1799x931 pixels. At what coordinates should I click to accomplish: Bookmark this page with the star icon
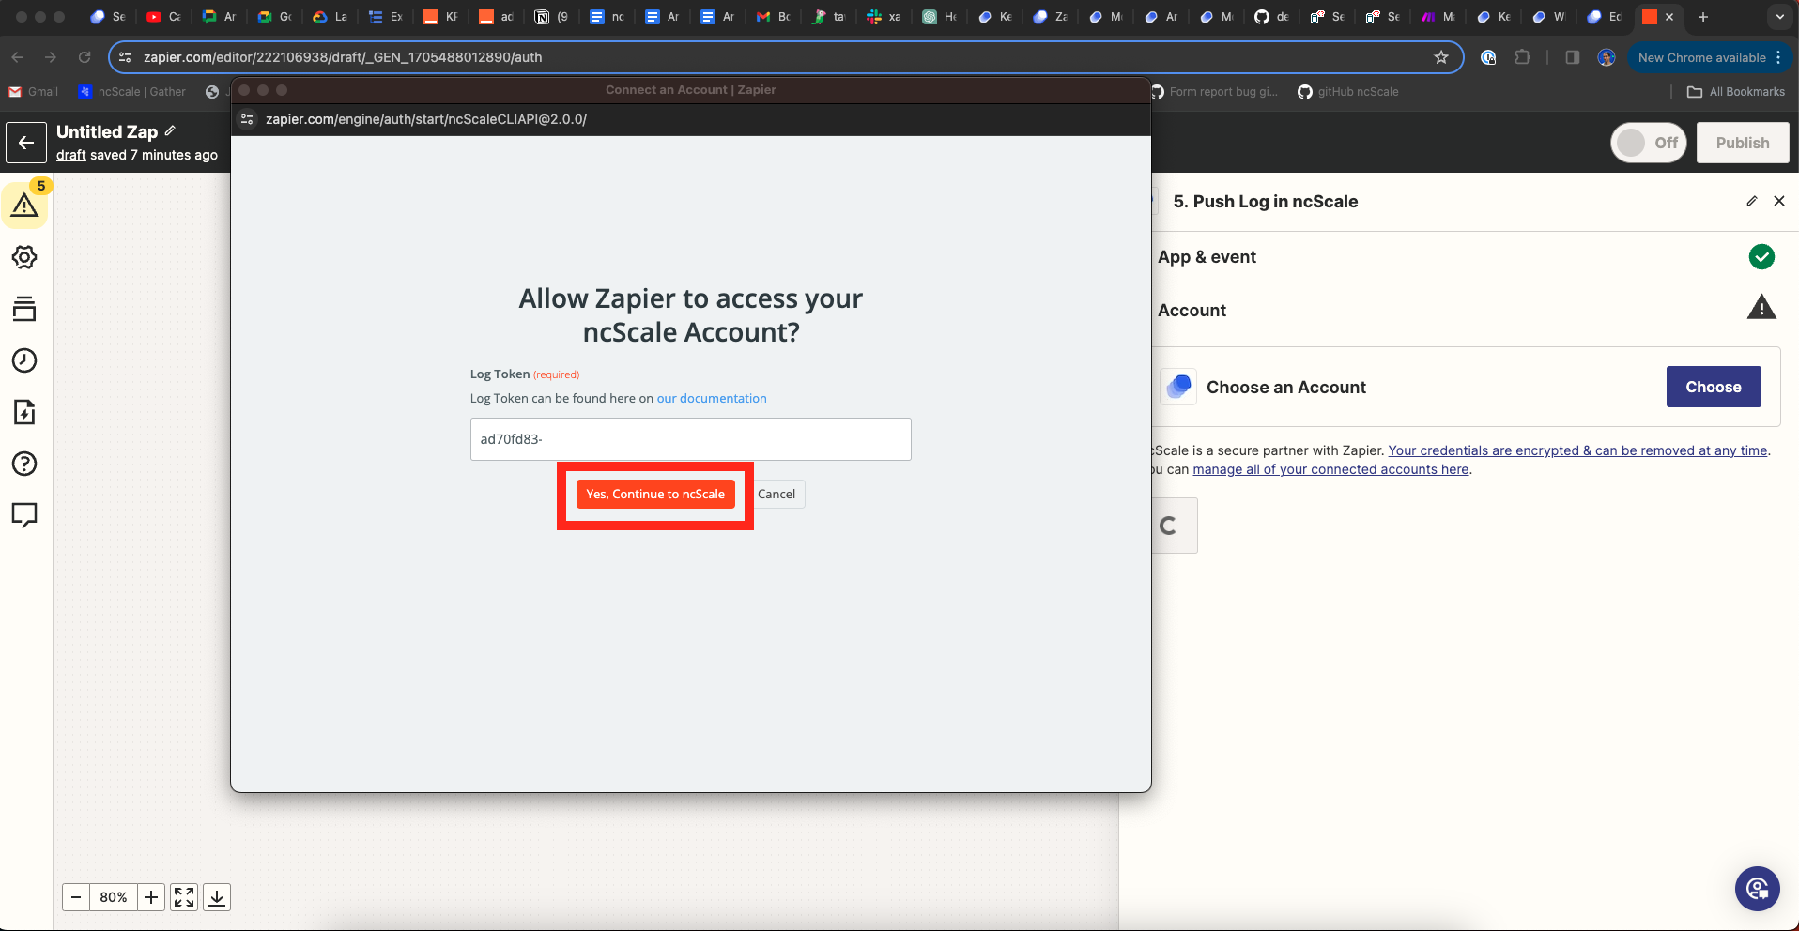coord(1441,57)
